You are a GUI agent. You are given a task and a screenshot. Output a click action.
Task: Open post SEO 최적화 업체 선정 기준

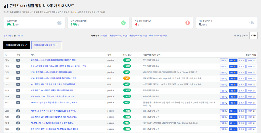pos(54,117)
